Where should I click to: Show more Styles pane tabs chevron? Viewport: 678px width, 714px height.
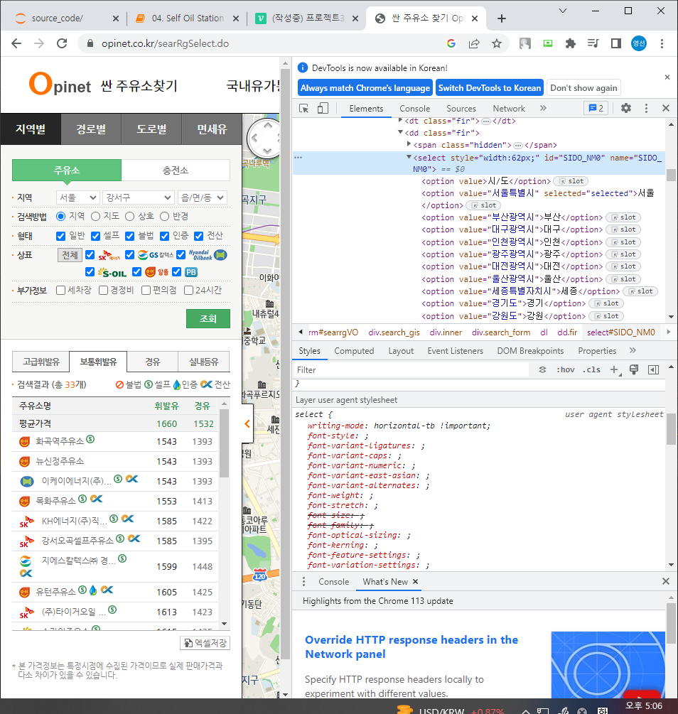pos(633,350)
